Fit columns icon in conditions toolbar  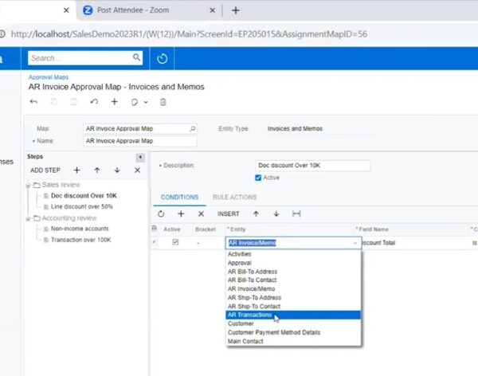click(296, 214)
